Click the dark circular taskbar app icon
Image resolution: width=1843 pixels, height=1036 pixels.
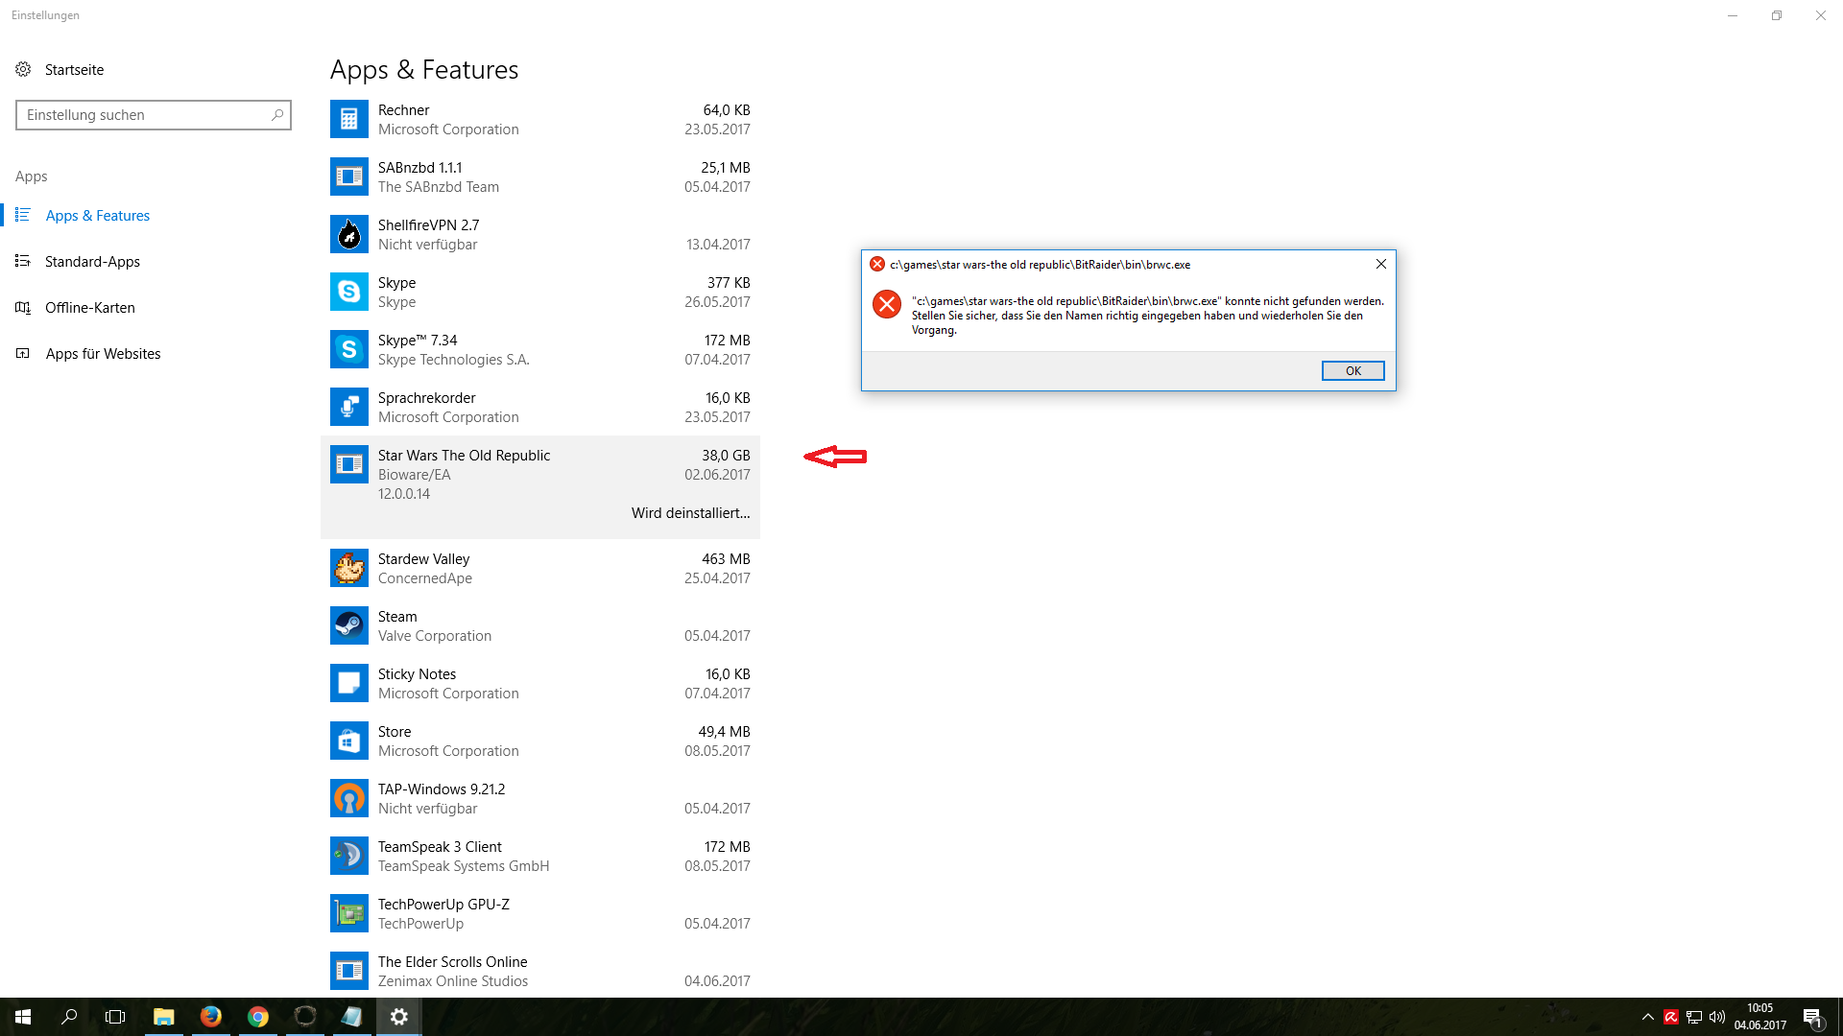click(x=305, y=1017)
